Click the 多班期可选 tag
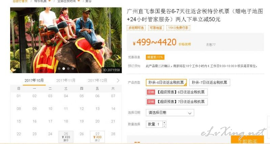 (x=136, y=28)
